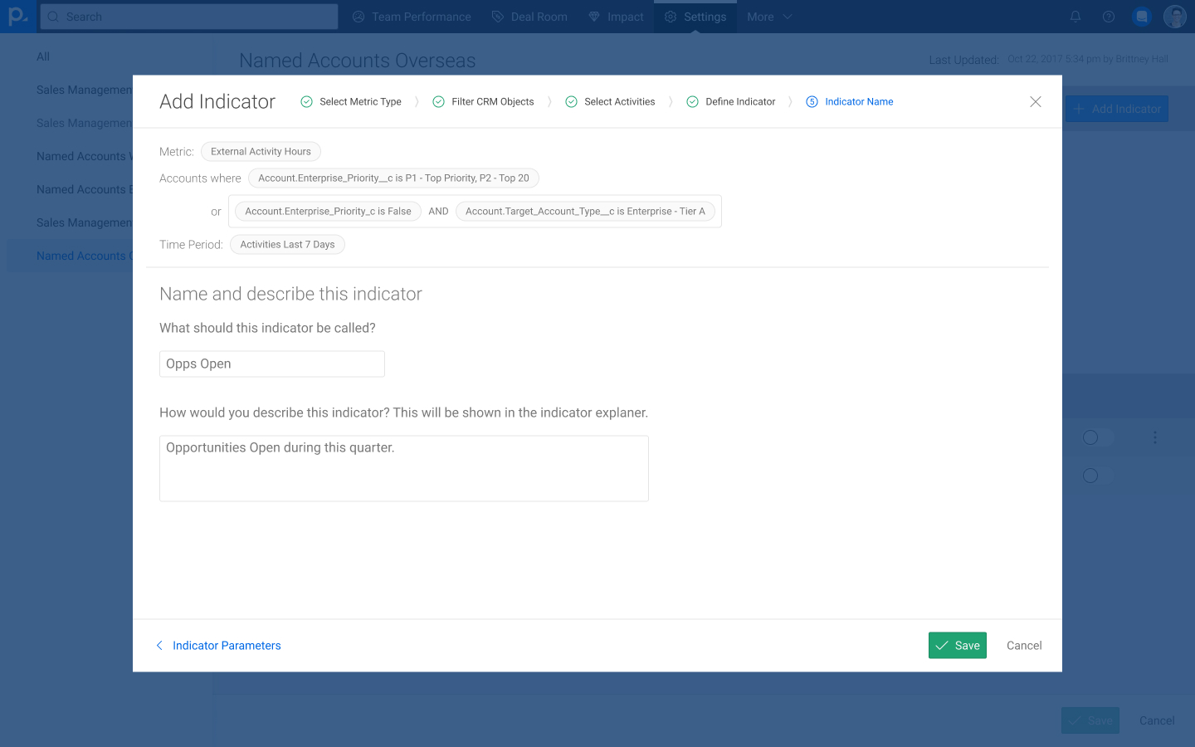Return to Select Activities step
Viewport: 1195px width, 747px height.
610,102
